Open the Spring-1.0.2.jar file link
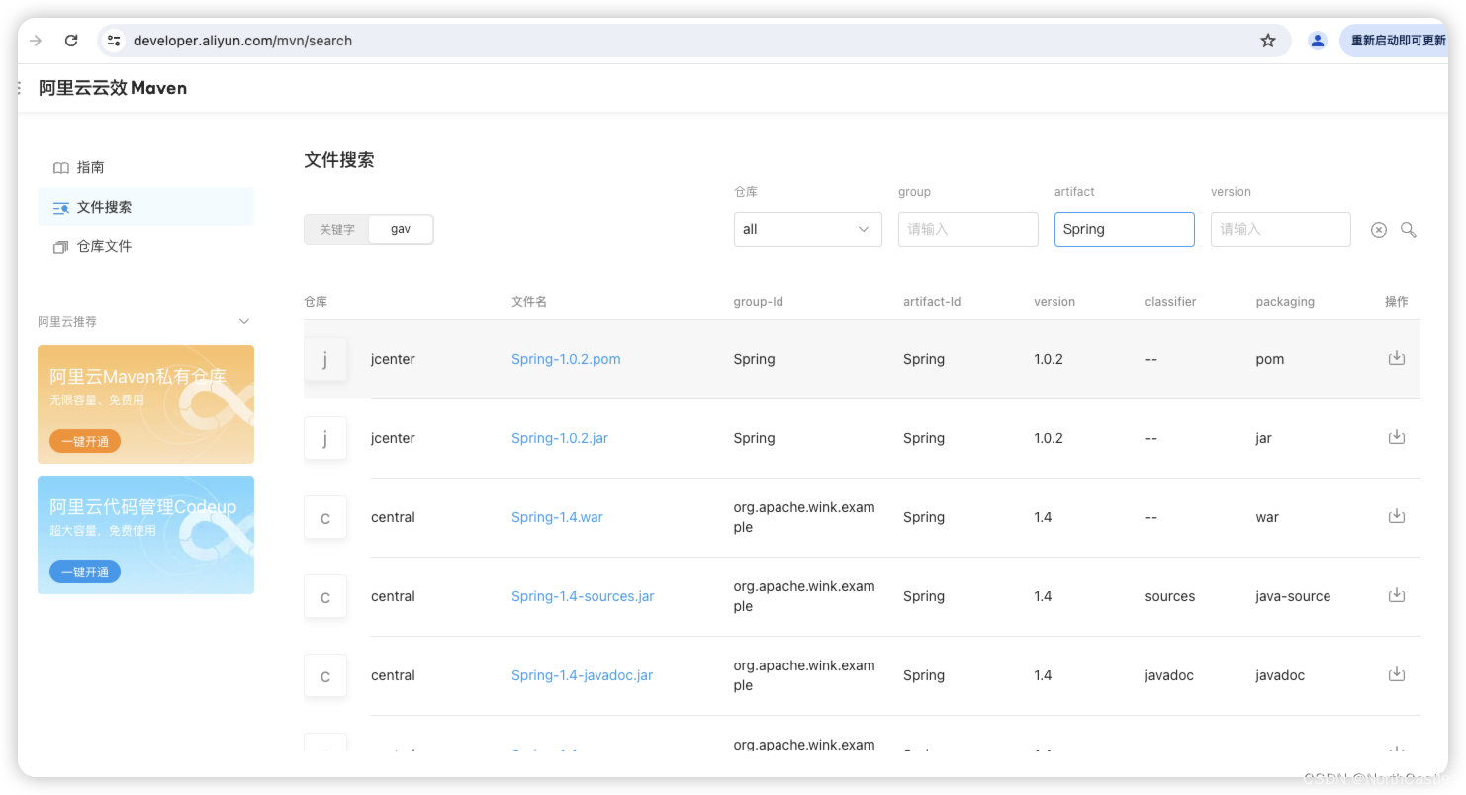The height and width of the screenshot is (795, 1466). [x=560, y=438]
